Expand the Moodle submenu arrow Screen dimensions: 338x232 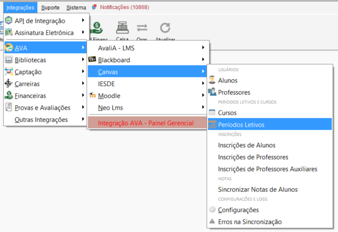coord(203,95)
